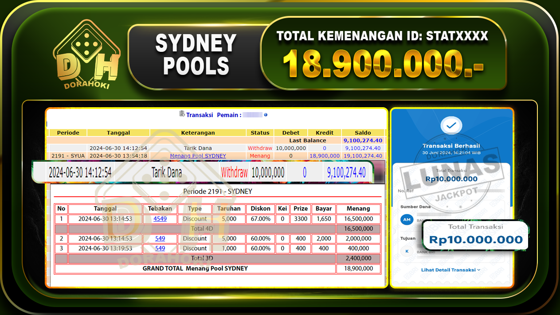Open the Menang Pool SYDNEY link
The height and width of the screenshot is (315, 560).
198,156
